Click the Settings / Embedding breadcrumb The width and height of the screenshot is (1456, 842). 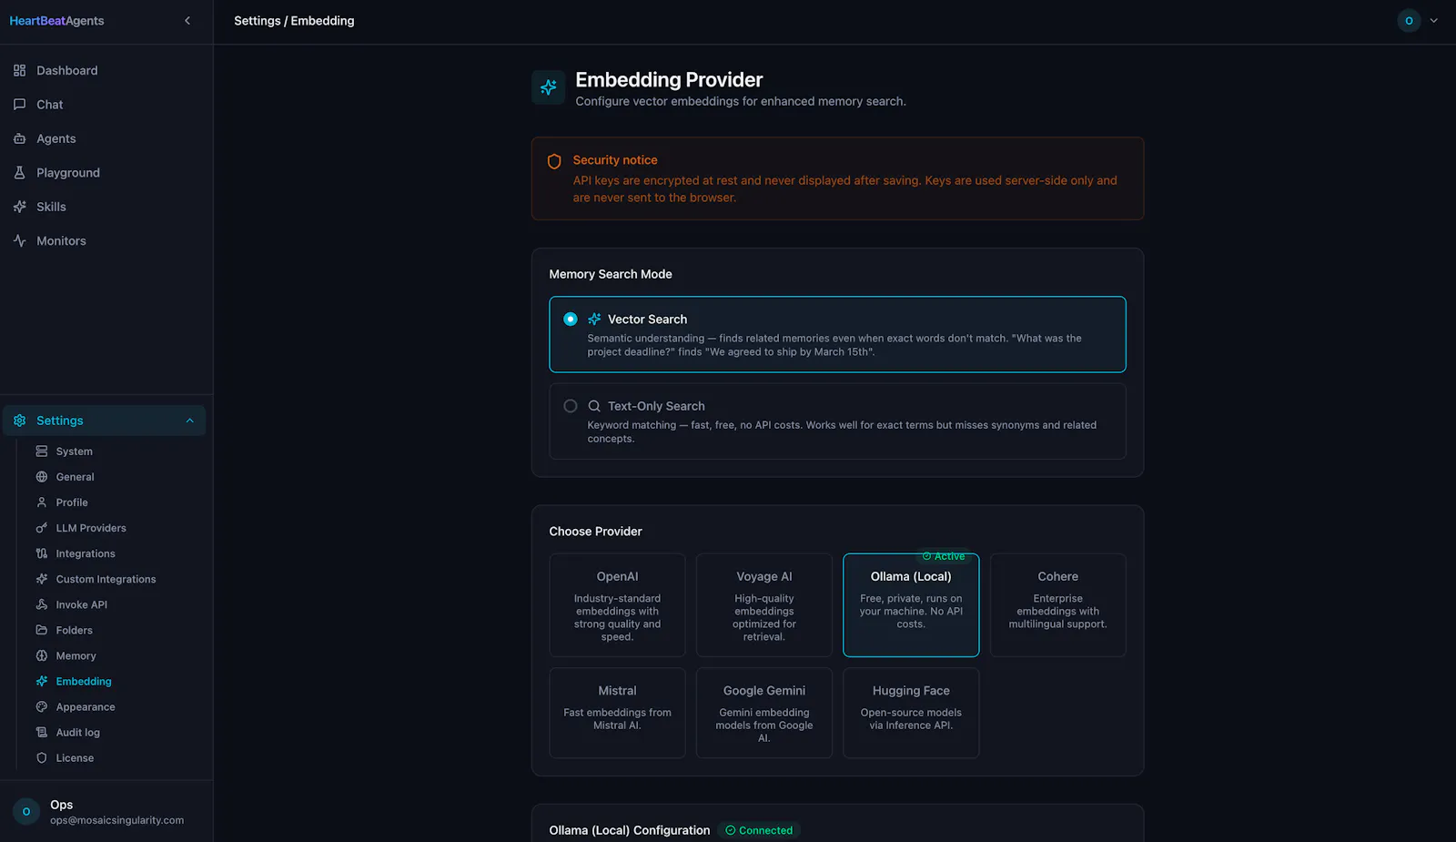(x=294, y=21)
